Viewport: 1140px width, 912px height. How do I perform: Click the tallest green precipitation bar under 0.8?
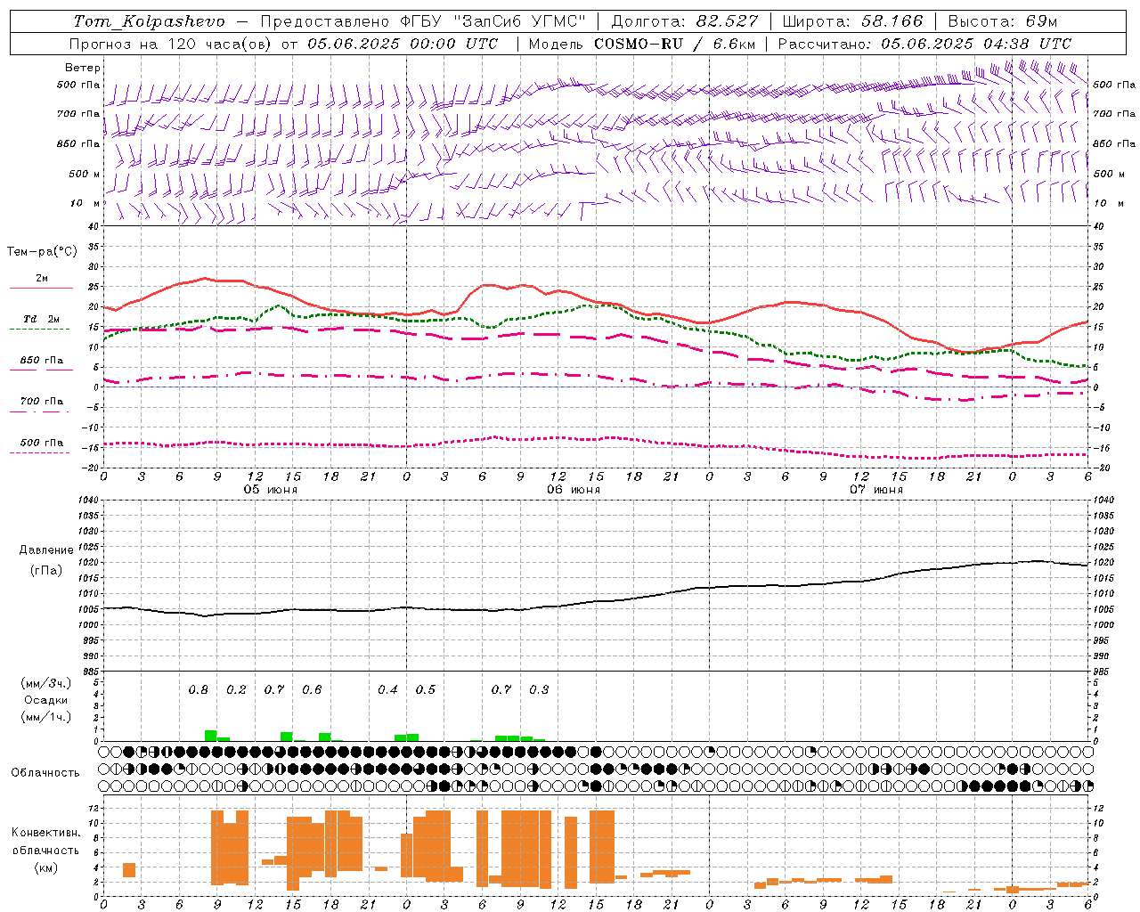click(x=211, y=736)
